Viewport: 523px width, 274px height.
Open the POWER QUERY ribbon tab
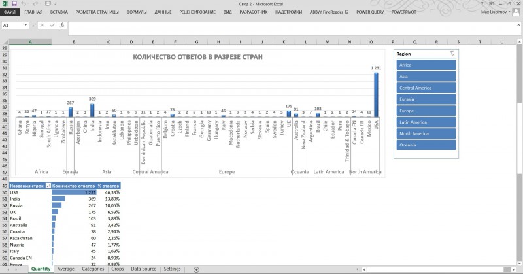[x=370, y=12]
